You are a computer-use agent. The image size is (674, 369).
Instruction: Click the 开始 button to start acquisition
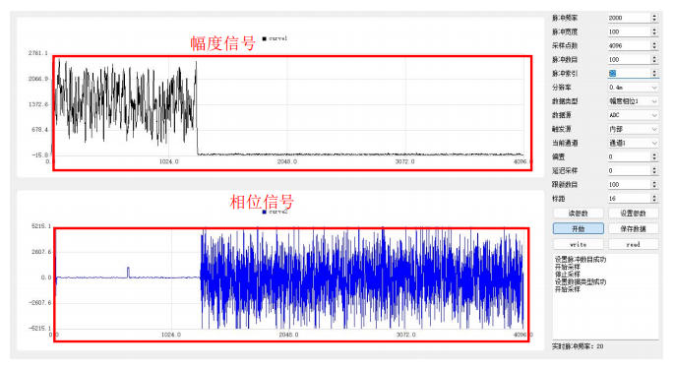point(579,229)
